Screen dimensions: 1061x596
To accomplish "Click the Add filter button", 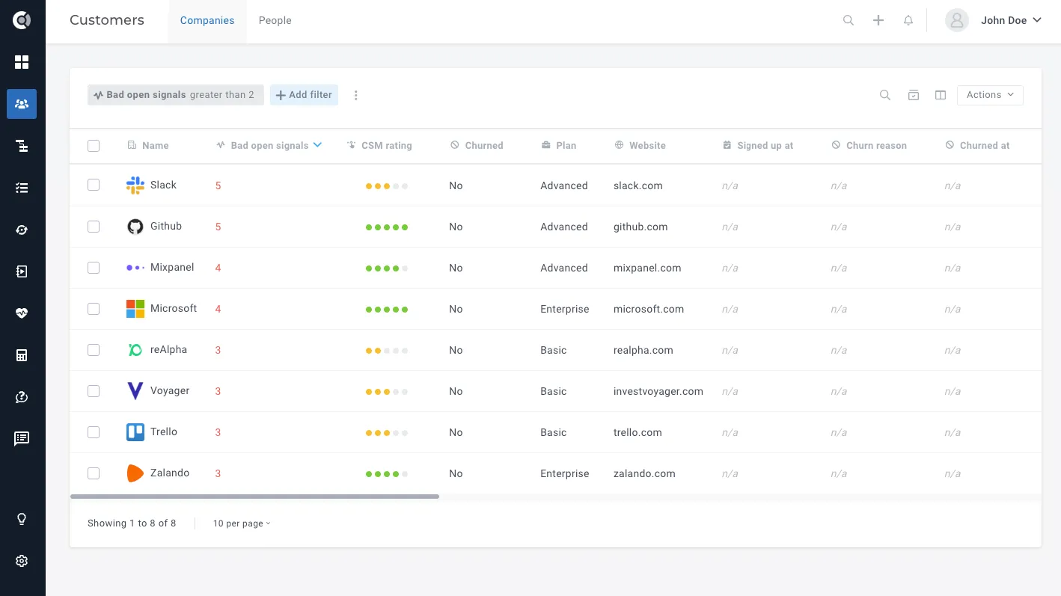I will [304, 95].
